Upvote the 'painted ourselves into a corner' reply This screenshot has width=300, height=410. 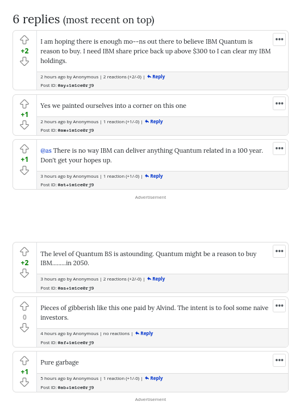click(x=24, y=104)
